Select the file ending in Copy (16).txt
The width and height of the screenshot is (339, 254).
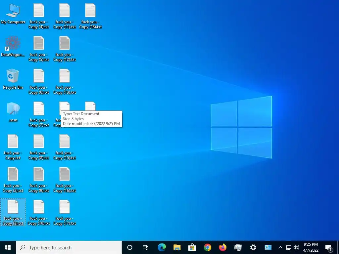point(65,180)
